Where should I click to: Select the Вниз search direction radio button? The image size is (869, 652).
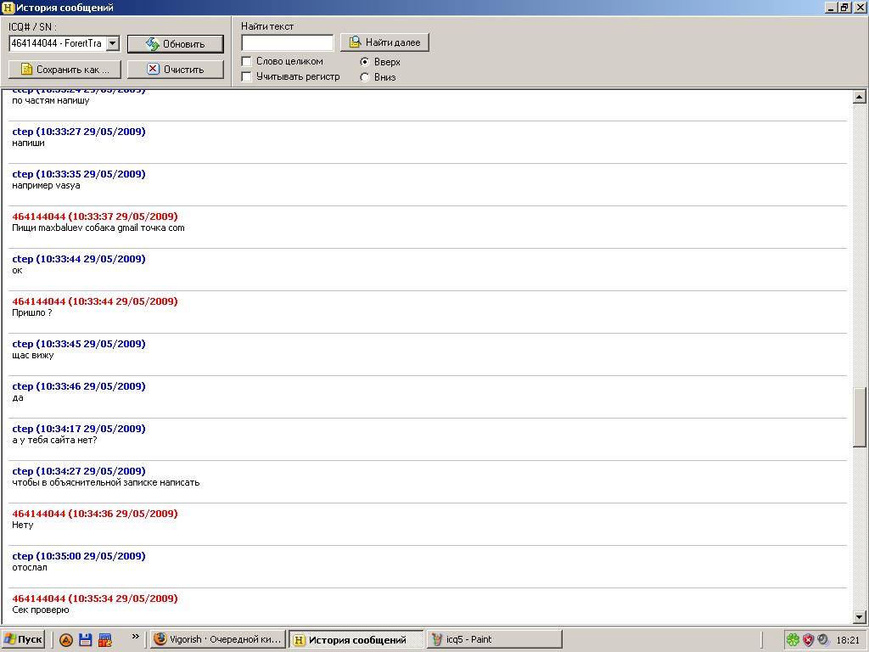(365, 77)
